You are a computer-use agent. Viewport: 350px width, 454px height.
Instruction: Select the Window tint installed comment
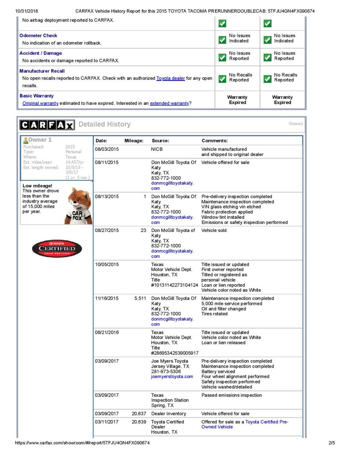tap(223, 217)
